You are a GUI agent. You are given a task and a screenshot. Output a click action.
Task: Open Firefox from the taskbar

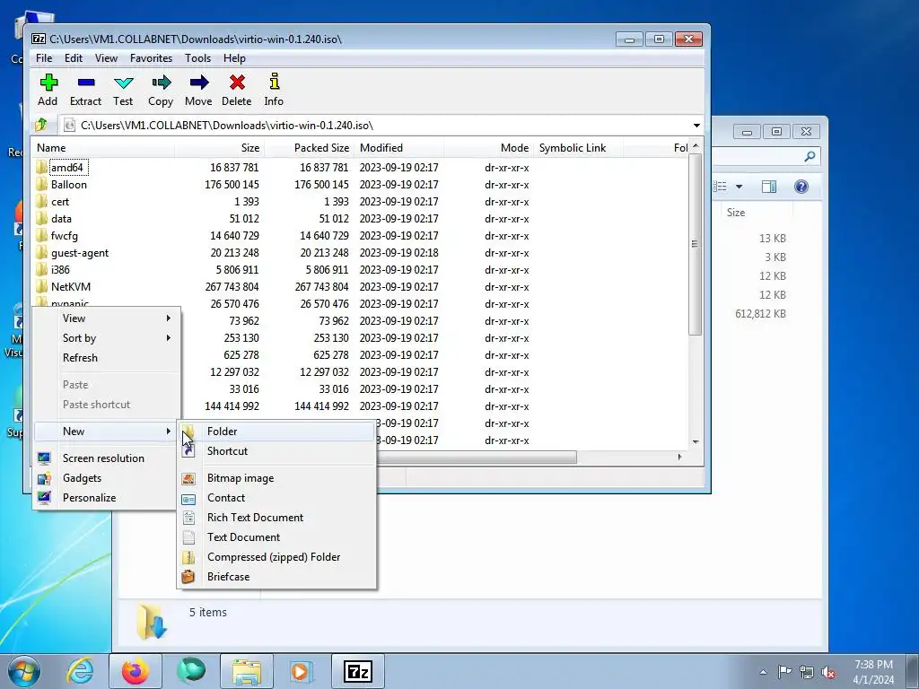136,671
